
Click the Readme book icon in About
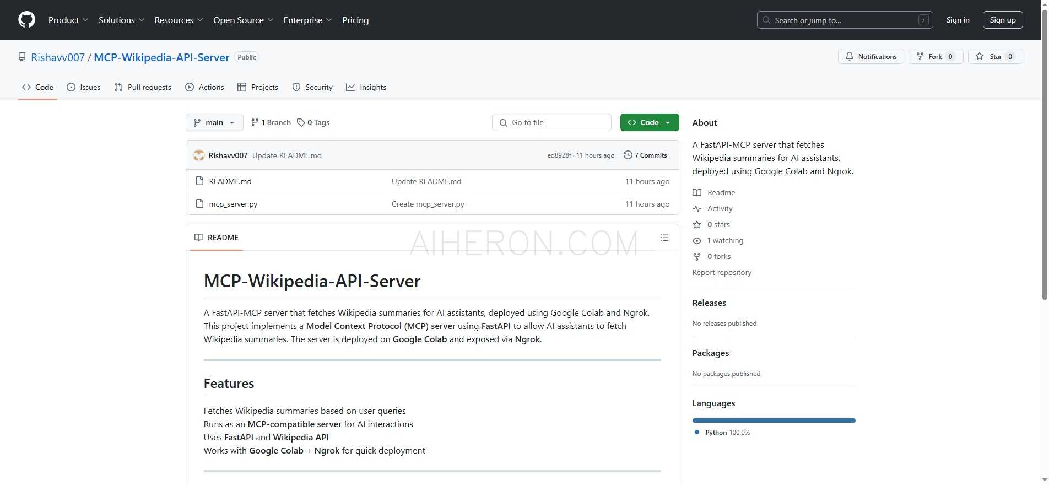697,192
